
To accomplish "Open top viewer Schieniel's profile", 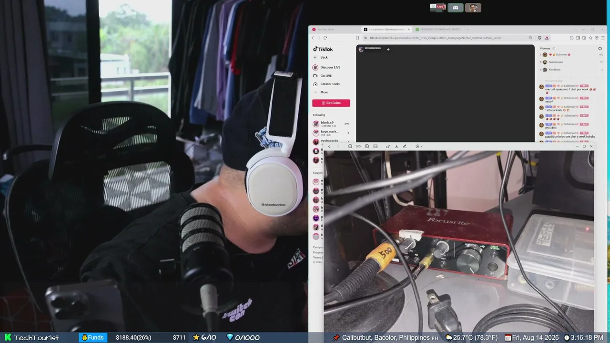I will pos(572,55).
